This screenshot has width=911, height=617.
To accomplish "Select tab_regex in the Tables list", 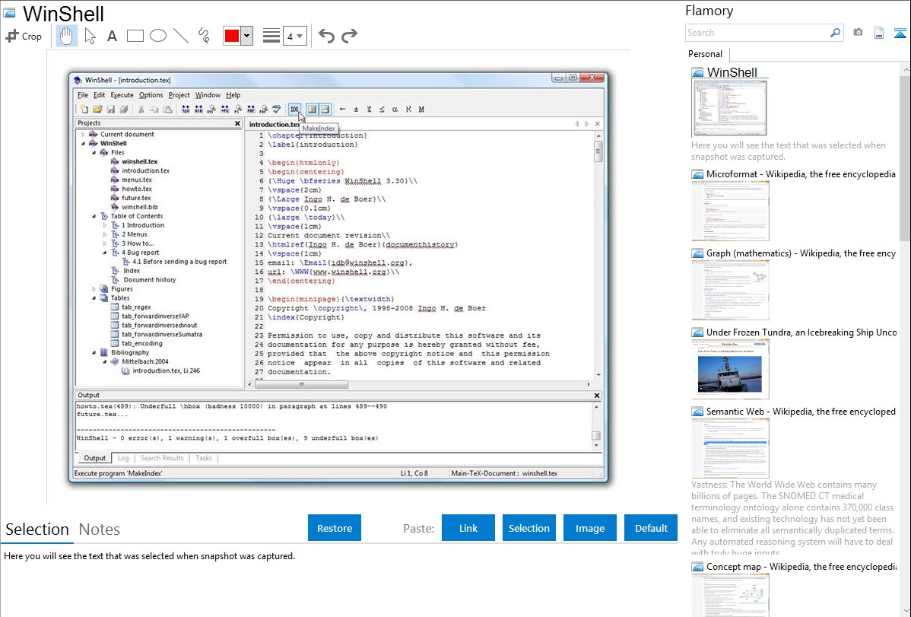I will [x=136, y=307].
